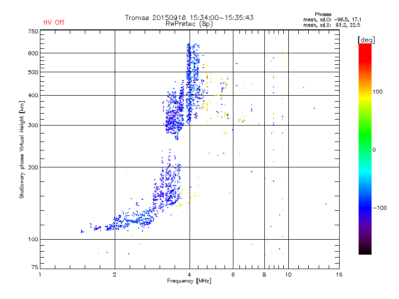
Task: Click the x-axis label '6'
Action: 233,275
